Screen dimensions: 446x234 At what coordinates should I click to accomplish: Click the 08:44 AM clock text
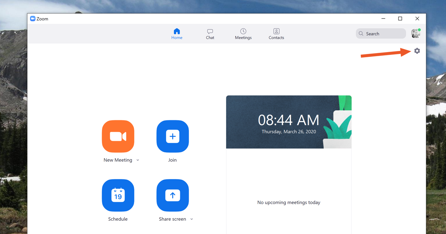pyautogui.click(x=289, y=120)
